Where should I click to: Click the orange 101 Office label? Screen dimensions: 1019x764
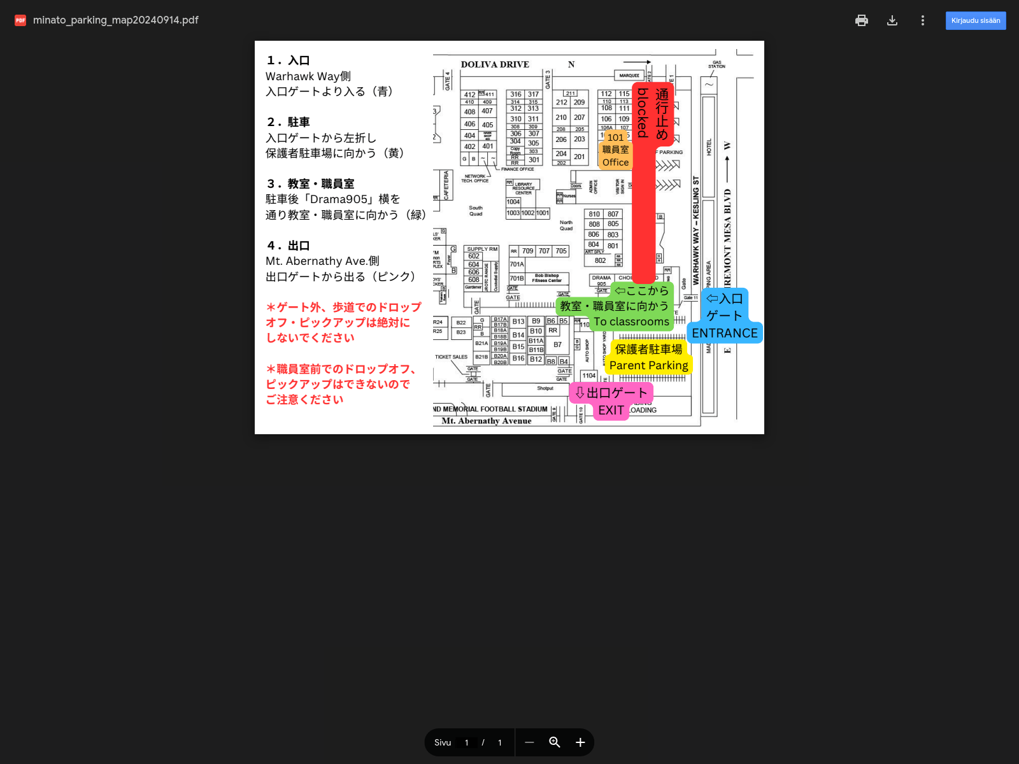point(615,150)
